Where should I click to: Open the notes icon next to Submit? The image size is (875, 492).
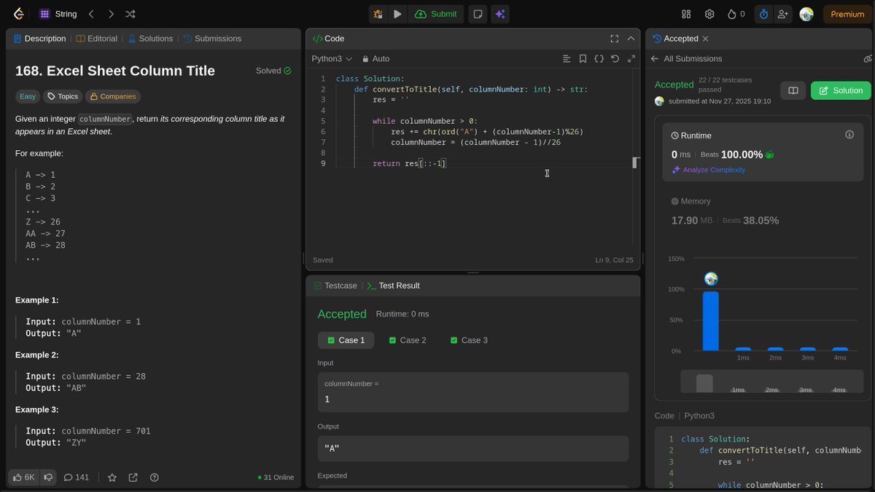tap(478, 14)
